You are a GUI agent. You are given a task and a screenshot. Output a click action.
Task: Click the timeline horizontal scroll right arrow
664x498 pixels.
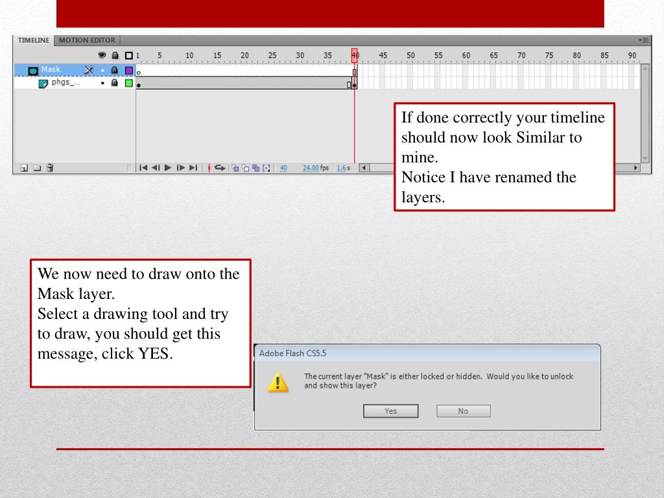click(x=635, y=168)
